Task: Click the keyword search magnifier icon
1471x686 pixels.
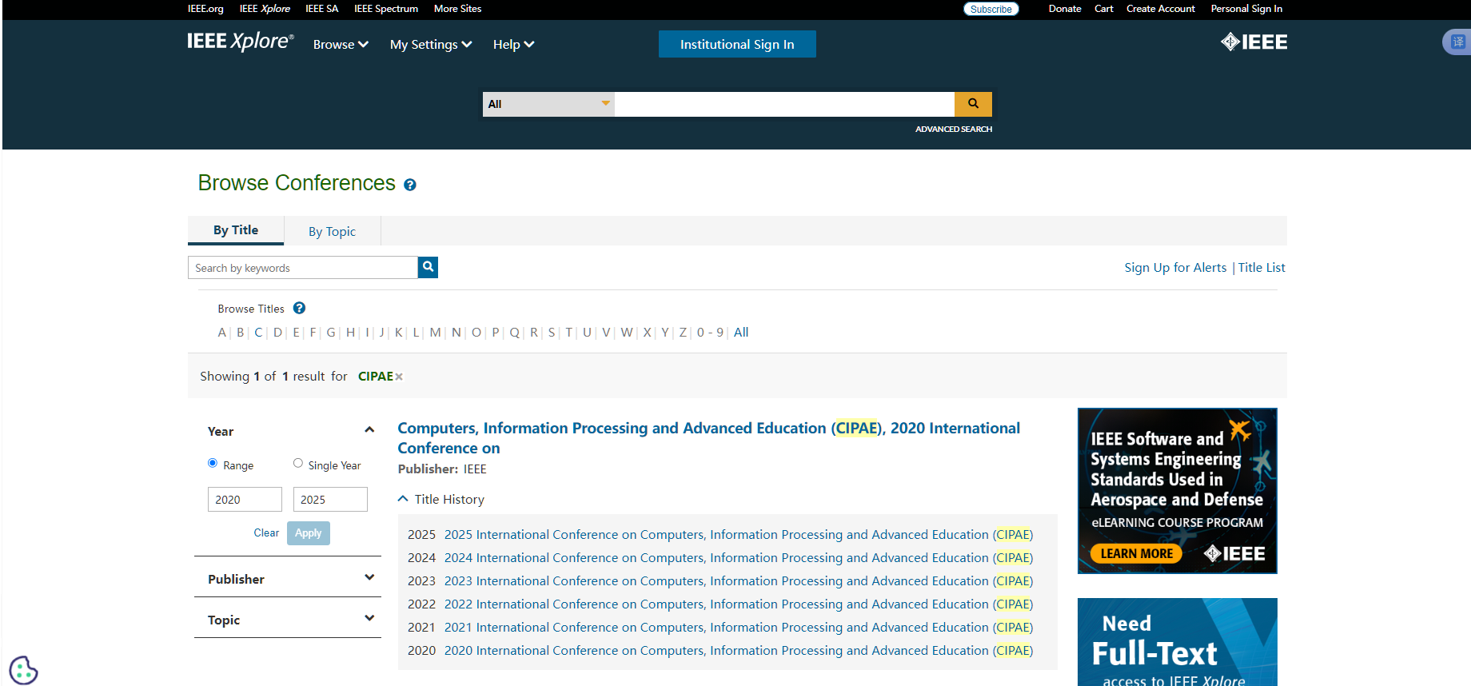Action: click(428, 267)
